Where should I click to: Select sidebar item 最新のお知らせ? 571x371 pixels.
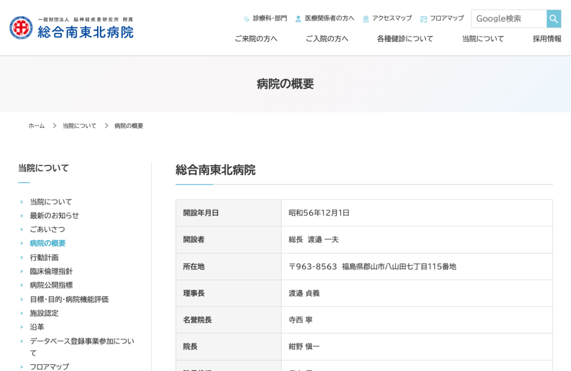[54, 216]
